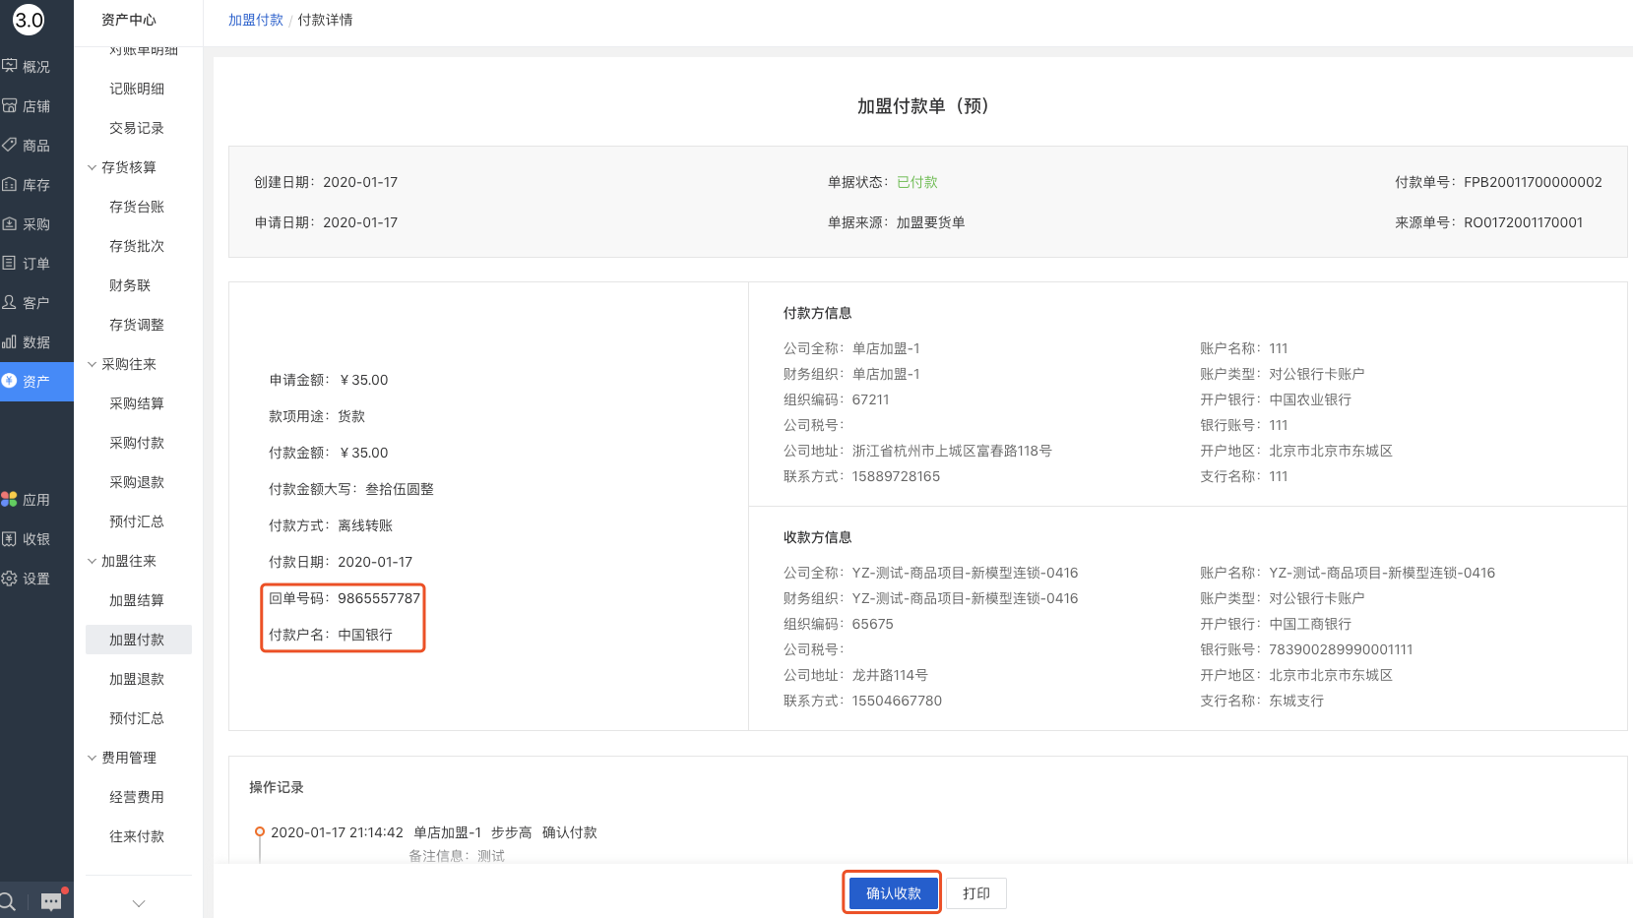Viewport: 1633px width, 918px height.
Task: Open 采购结算 menu item
Action: [137, 403]
